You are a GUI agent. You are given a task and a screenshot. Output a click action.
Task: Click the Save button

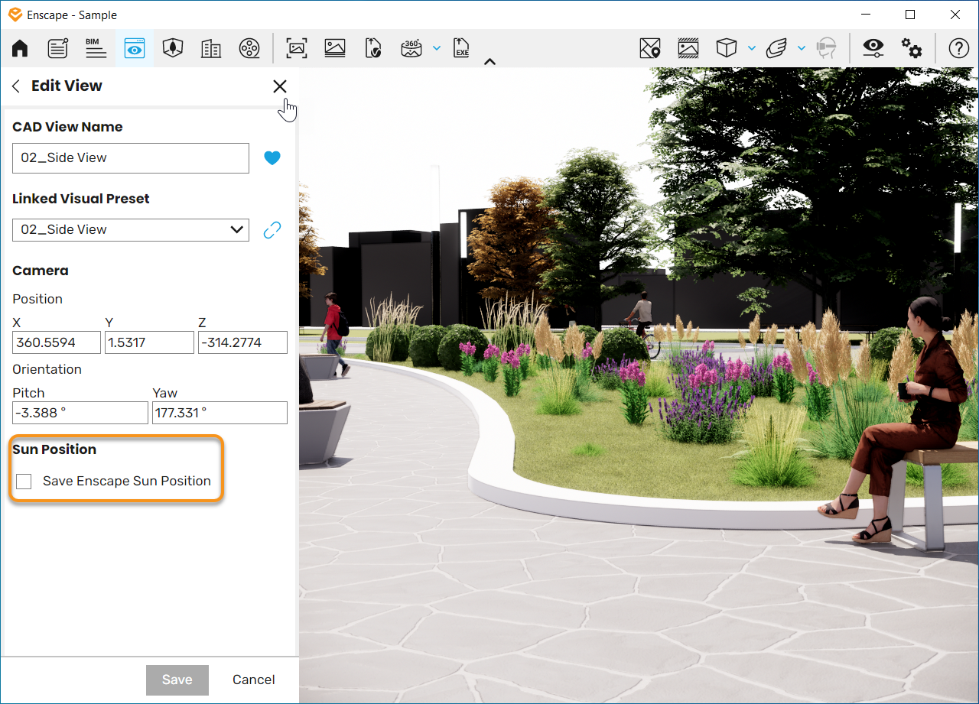(x=177, y=680)
